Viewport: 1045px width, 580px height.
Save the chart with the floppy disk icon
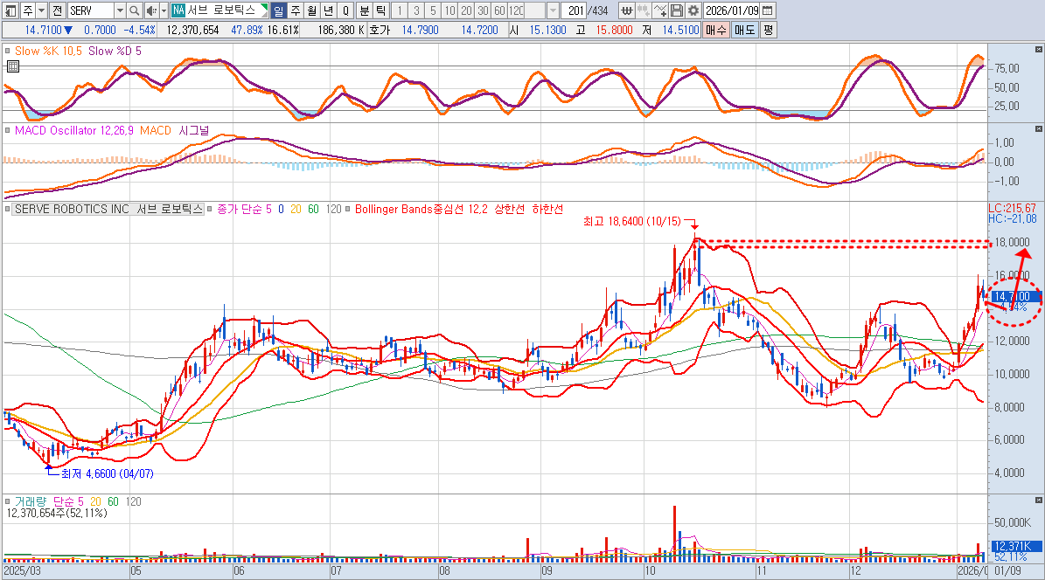pyautogui.click(x=677, y=10)
